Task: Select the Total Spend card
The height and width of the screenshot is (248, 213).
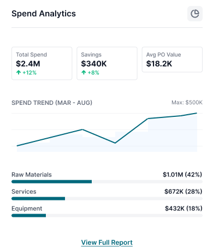Action: (42, 63)
